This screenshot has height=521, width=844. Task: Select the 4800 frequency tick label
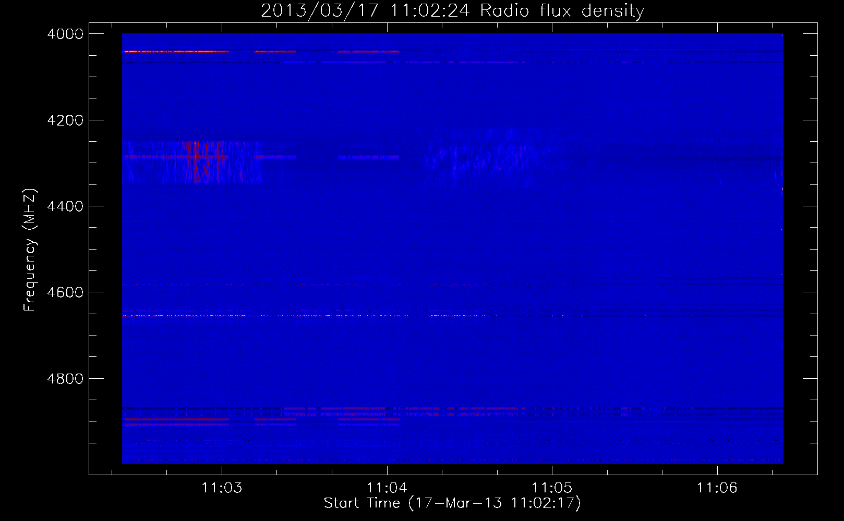pos(65,379)
